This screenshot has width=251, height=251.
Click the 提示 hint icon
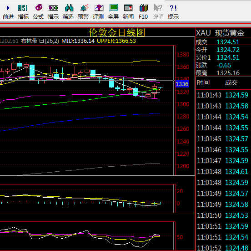coord(173,12)
